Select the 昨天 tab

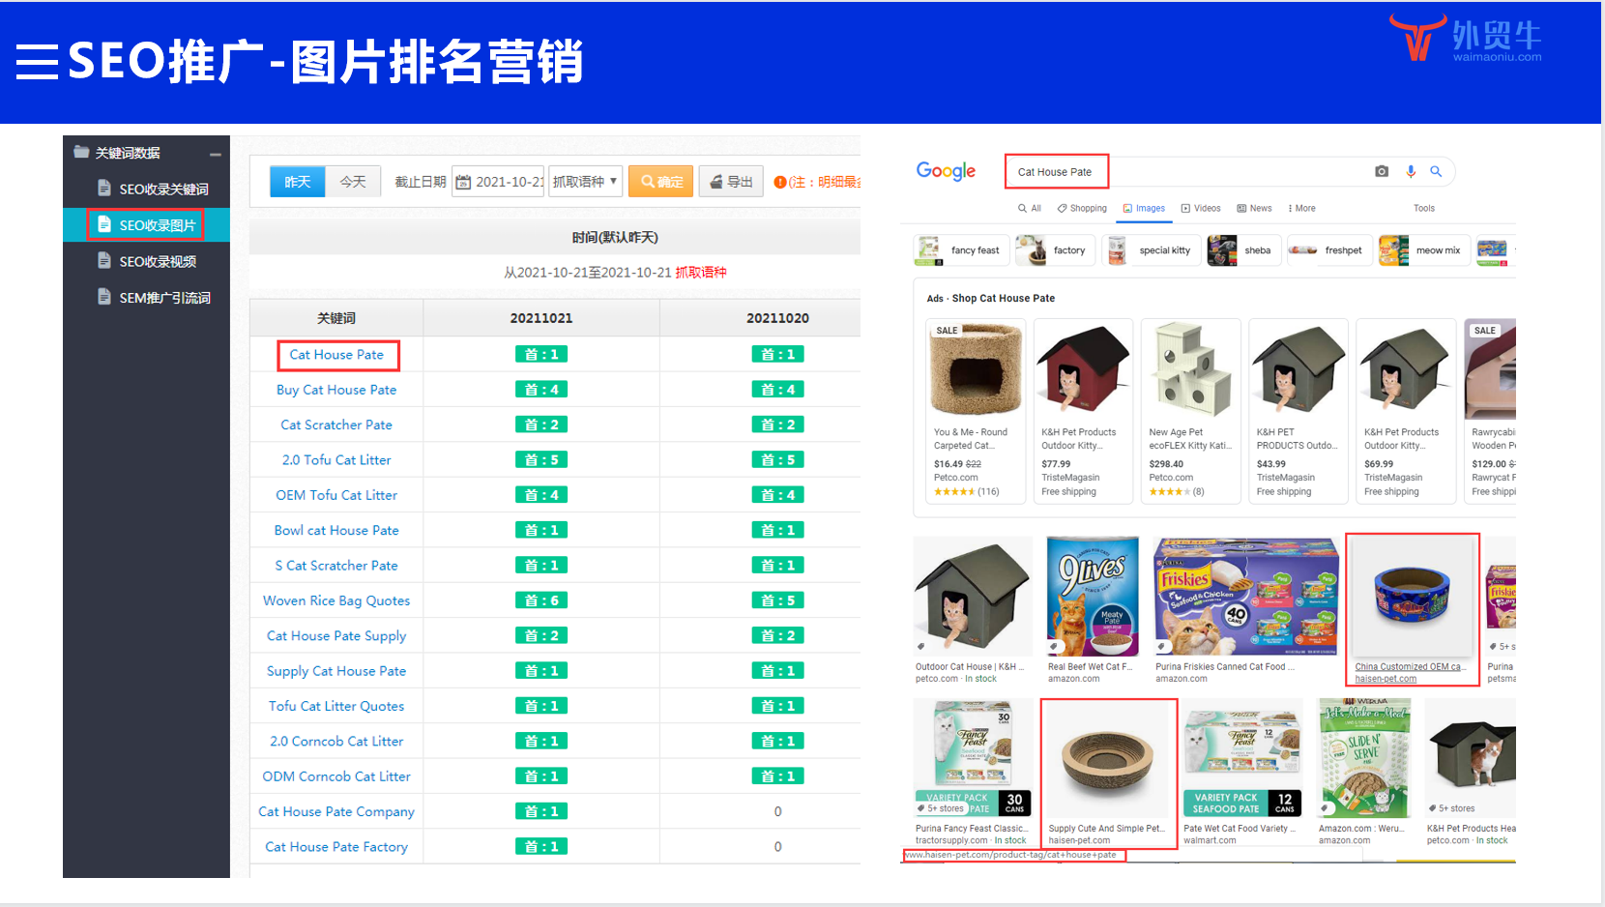tap(297, 182)
